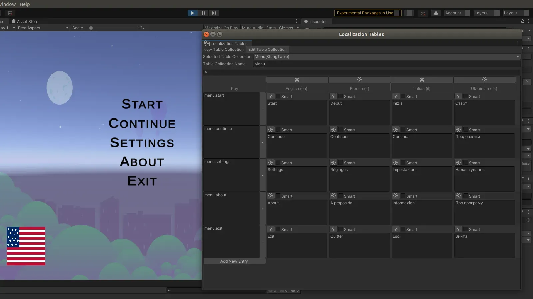Adjust the Game view Scale slider
Viewport: 533px width, 299px height.
click(91, 28)
